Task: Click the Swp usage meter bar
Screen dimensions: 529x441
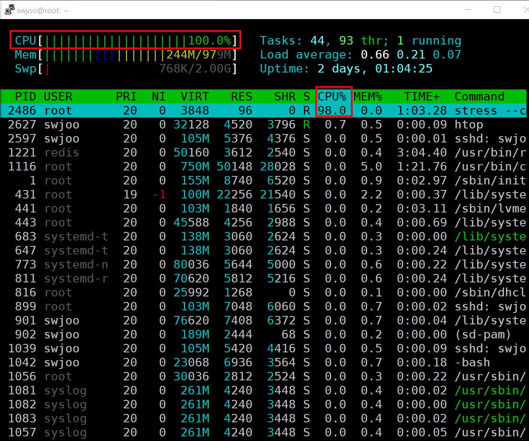Action: 125,68
